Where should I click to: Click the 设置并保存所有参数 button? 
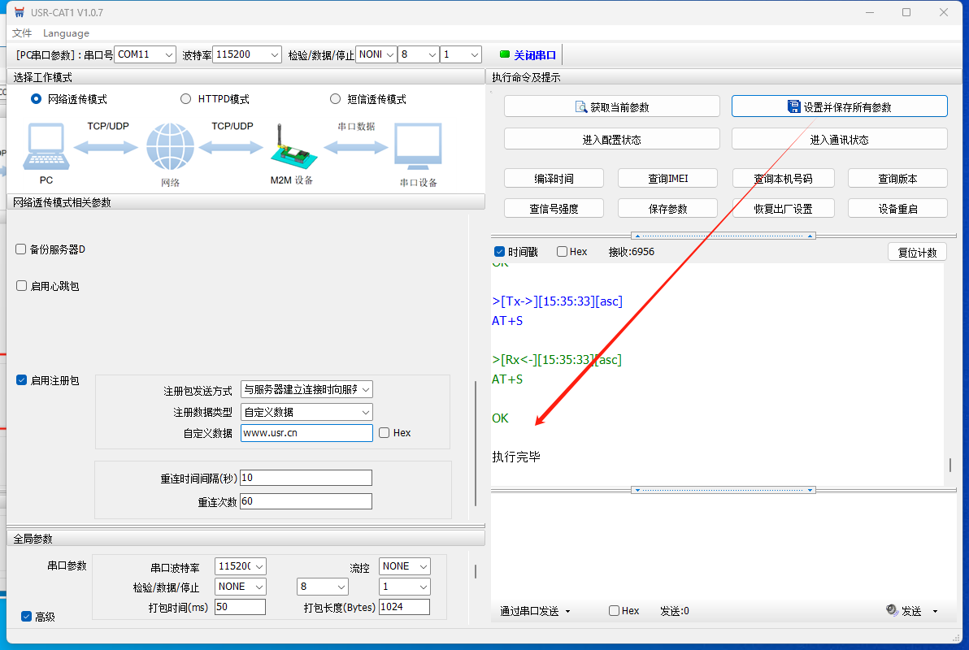[839, 106]
